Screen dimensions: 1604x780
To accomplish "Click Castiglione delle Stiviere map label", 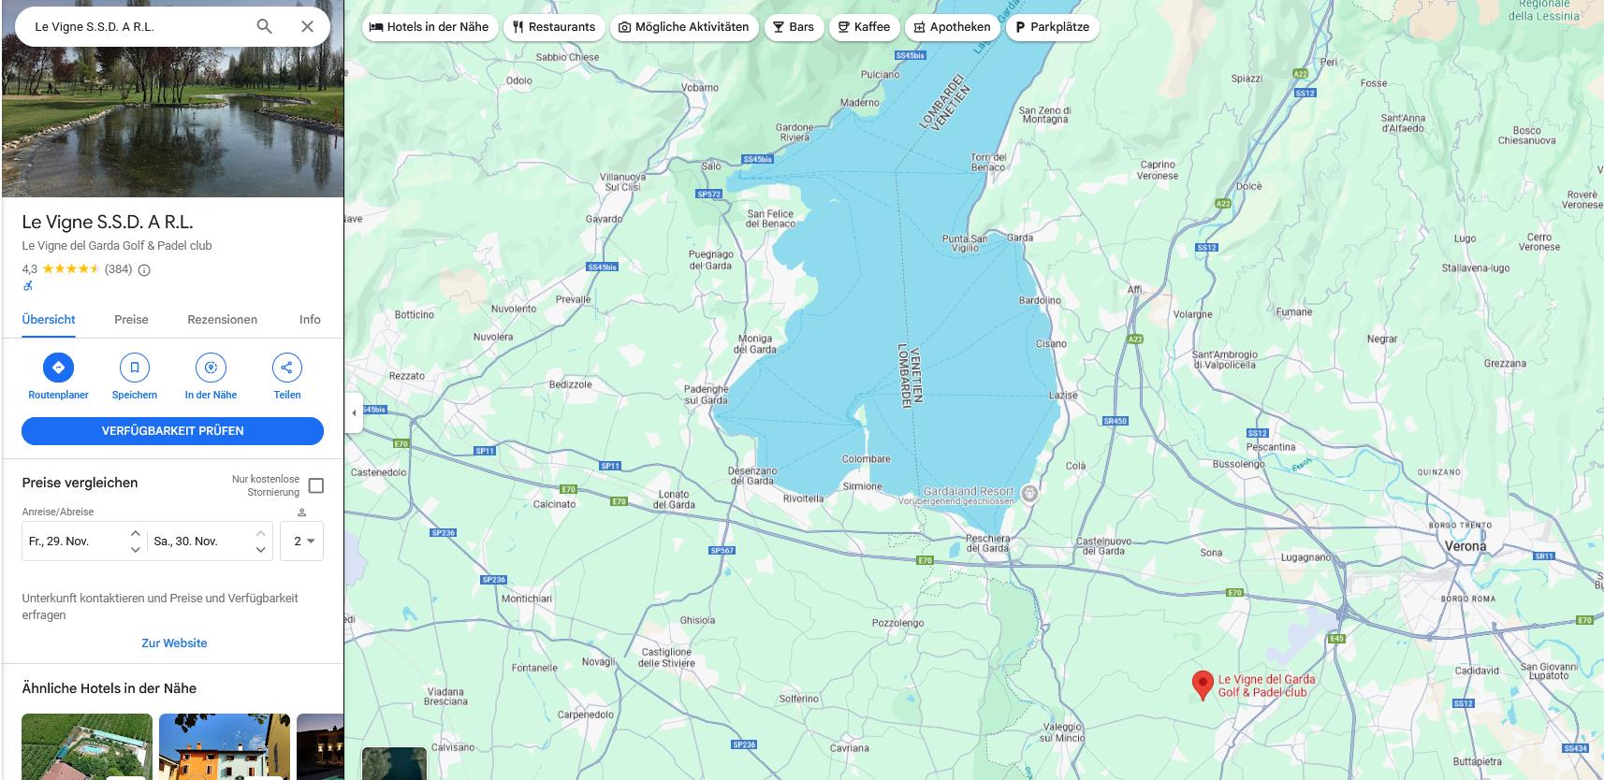I will 666,657.
